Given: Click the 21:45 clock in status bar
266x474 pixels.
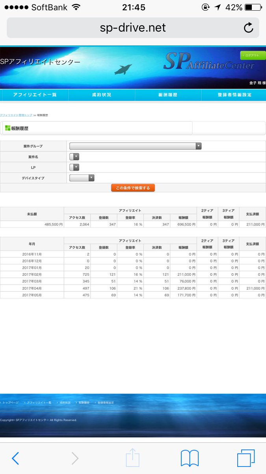Looking at the screenshot, I should click(134, 8).
